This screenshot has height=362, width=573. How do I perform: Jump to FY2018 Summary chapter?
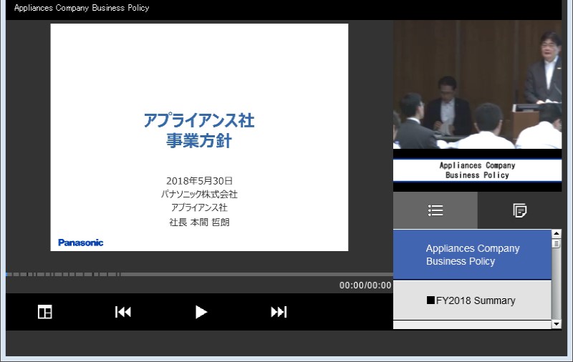[472, 300]
